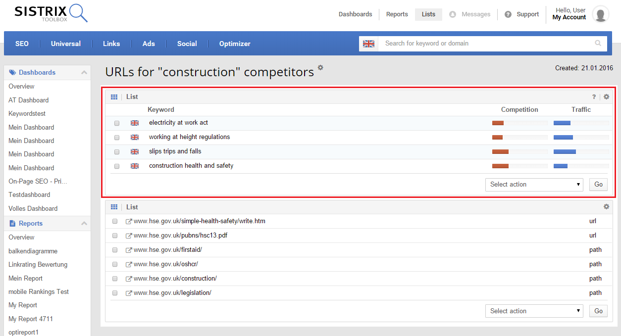Click Dashboards tag icon in sidebar
The image size is (621, 336).
click(x=12, y=72)
